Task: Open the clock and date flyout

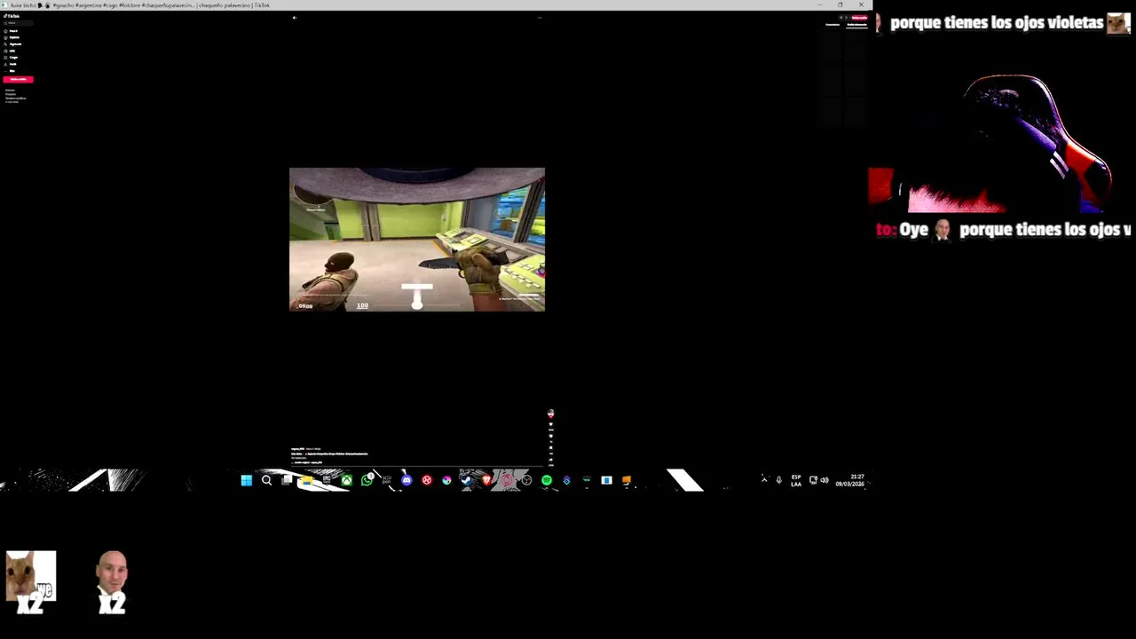Action: [849, 480]
